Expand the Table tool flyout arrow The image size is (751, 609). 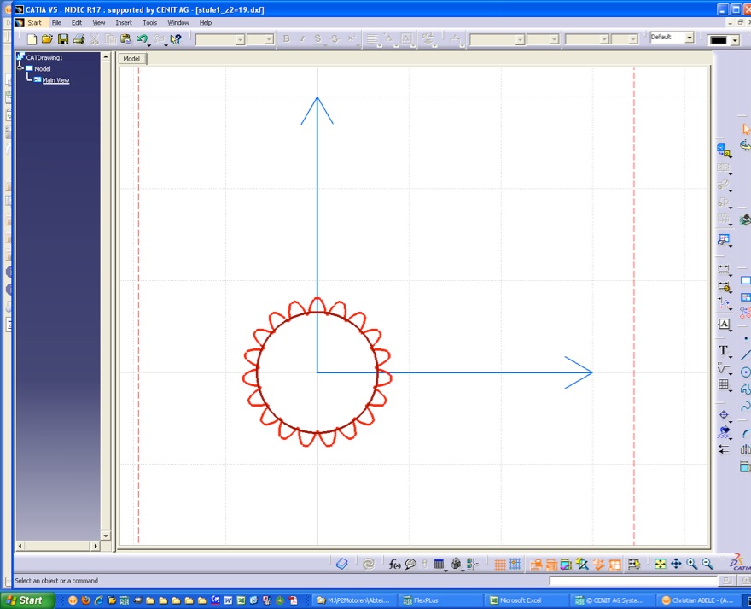coord(731,391)
